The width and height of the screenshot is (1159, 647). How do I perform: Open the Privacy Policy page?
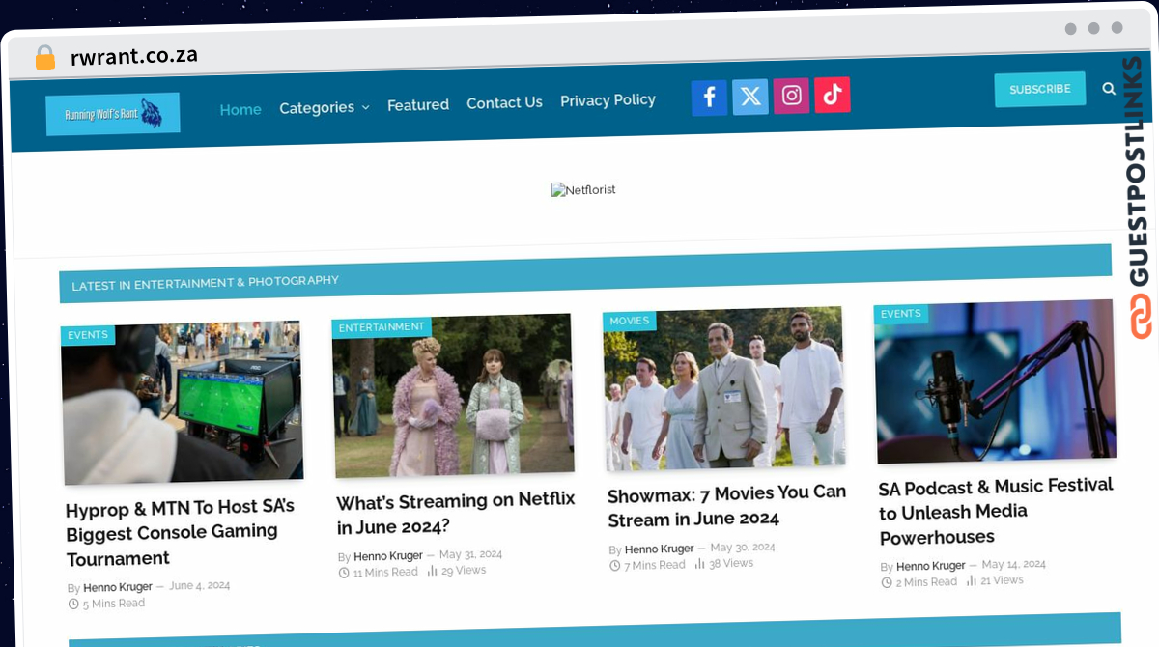coord(608,99)
